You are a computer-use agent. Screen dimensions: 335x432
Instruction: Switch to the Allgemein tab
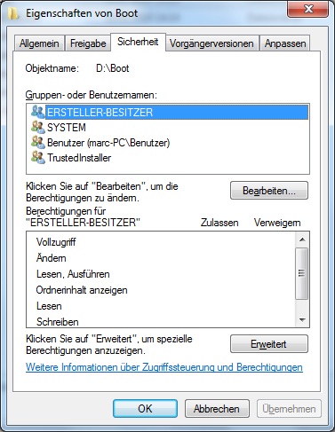click(x=39, y=43)
